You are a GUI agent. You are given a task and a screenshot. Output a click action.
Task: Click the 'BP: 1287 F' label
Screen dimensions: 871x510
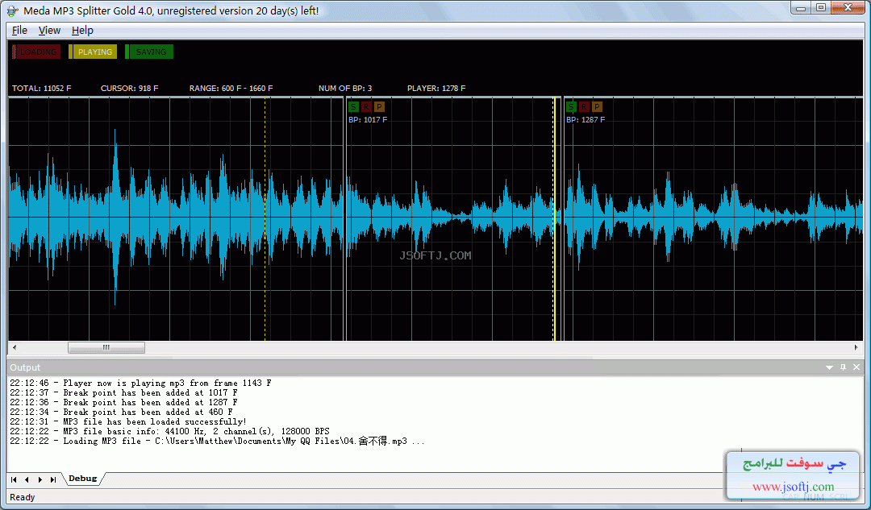586,120
